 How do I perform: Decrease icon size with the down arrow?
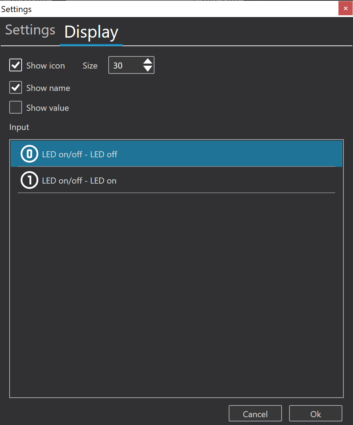pyautogui.click(x=148, y=69)
